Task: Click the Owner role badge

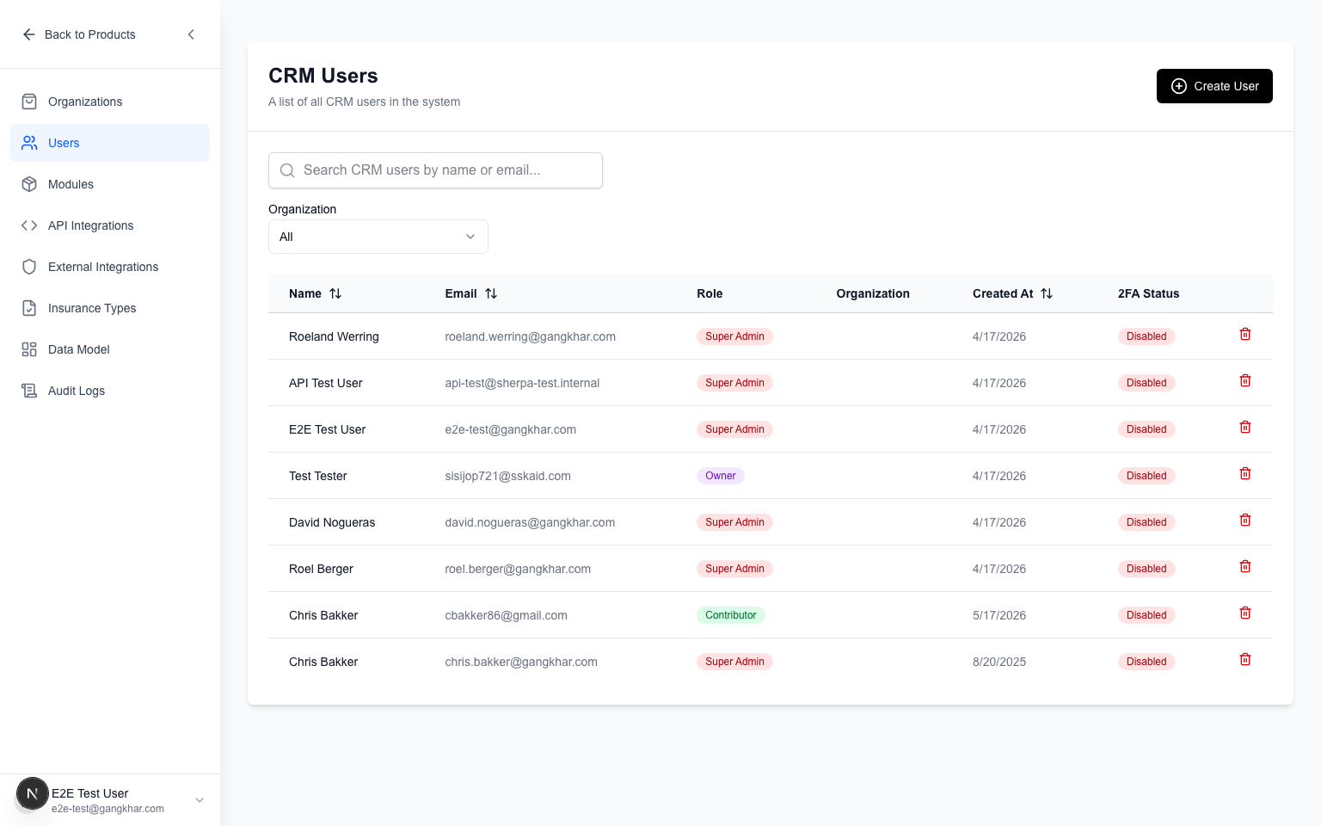Action: coord(721,476)
